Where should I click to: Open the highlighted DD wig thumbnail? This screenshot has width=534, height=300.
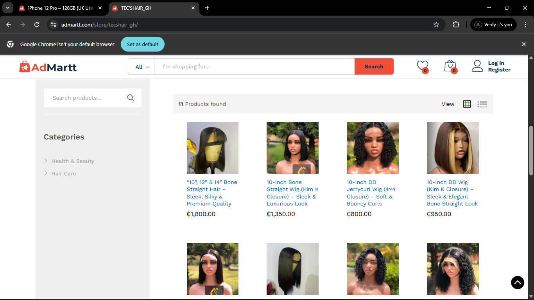[x=453, y=148]
